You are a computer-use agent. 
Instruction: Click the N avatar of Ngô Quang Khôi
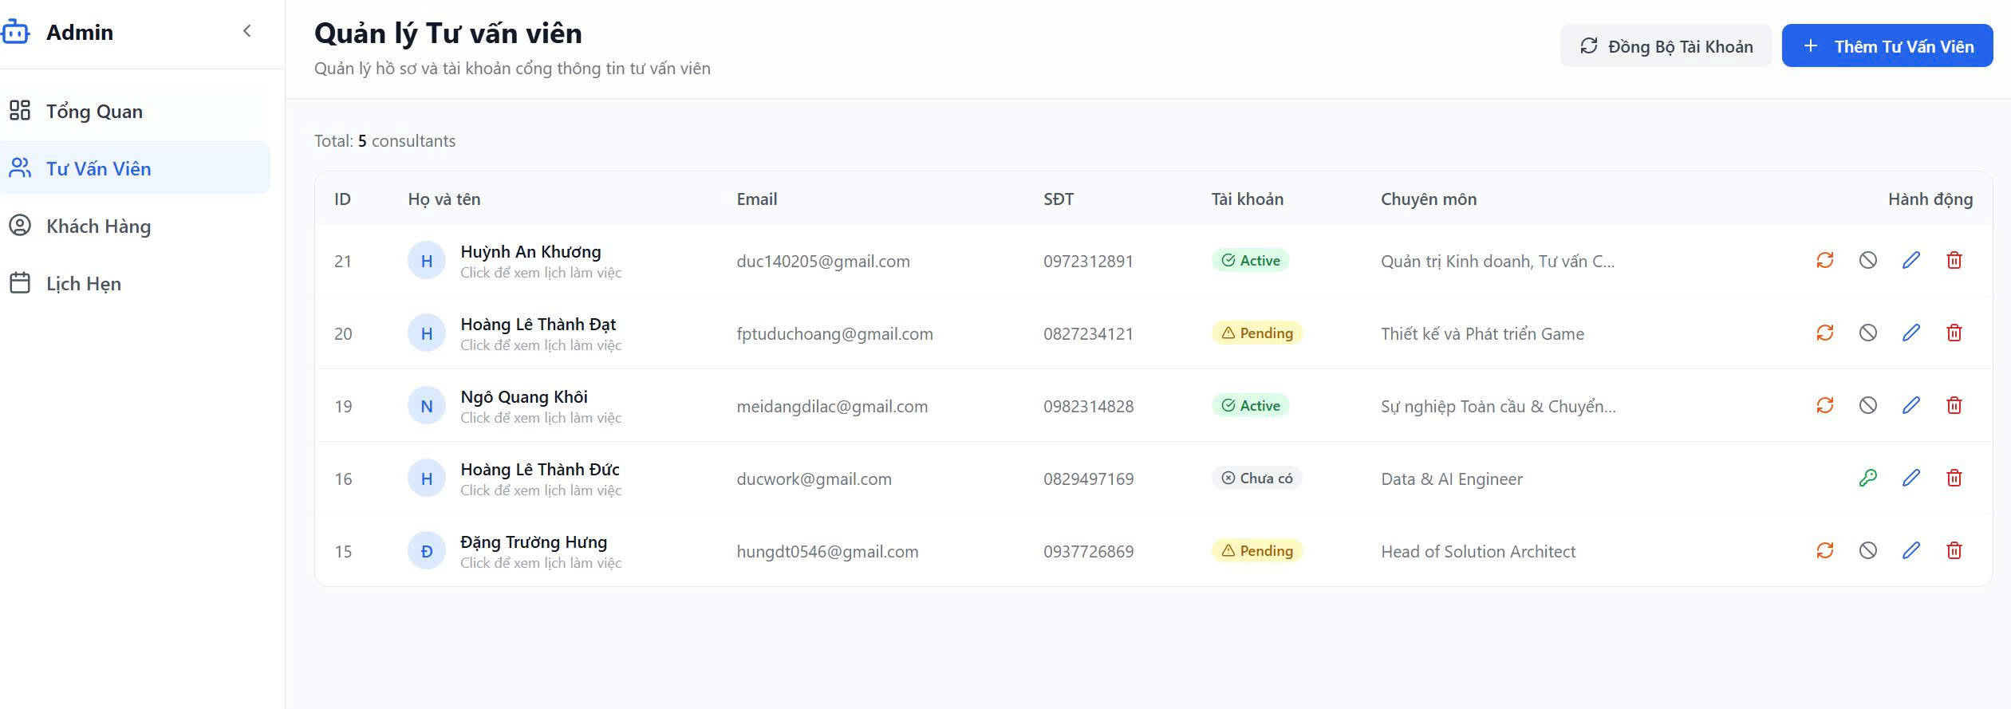click(x=427, y=407)
